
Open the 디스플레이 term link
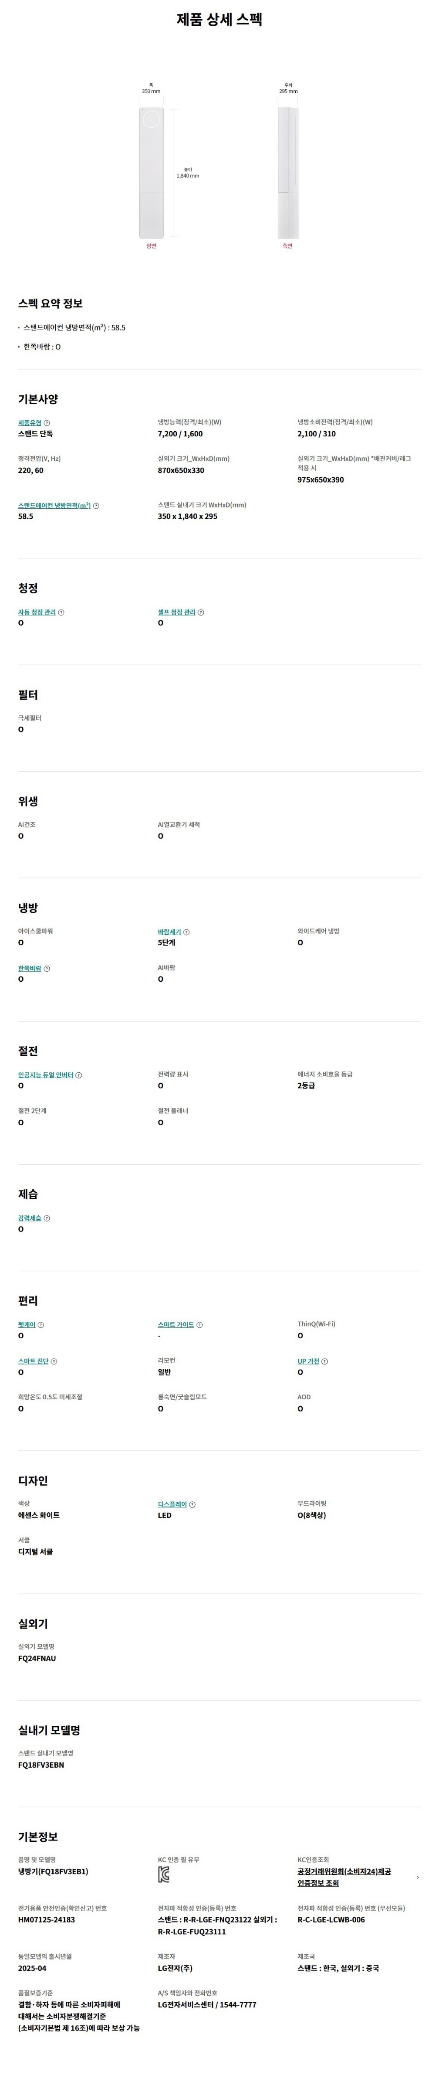point(172,1504)
